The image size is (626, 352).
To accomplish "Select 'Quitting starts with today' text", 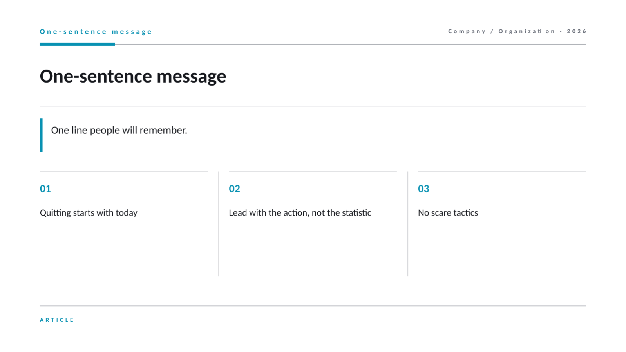I will point(89,213).
